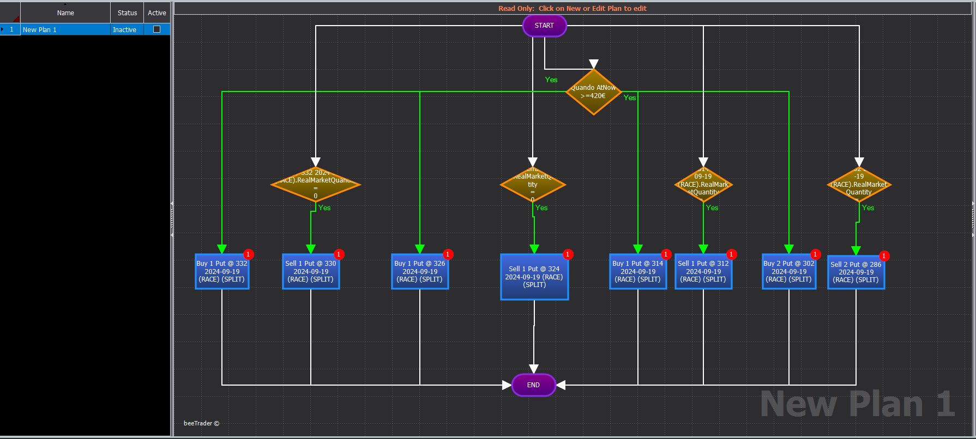Toggle Active checkbox for New Plan 1
Screen dimensions: 976x439
(157, 29)
